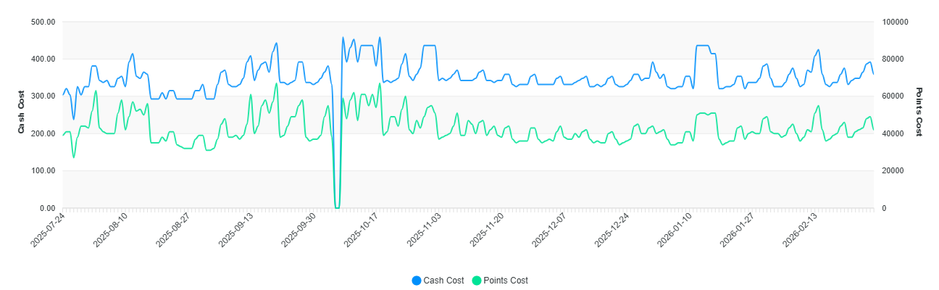Click the 2026-02-13 date label
This screenshot has width=939, height=290.
pos(801,229)
